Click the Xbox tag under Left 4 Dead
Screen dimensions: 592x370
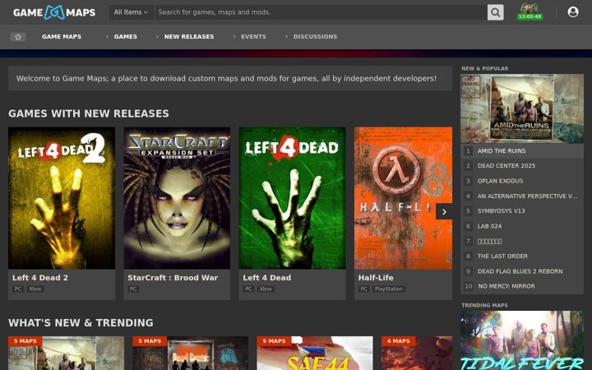click(266, 289)
